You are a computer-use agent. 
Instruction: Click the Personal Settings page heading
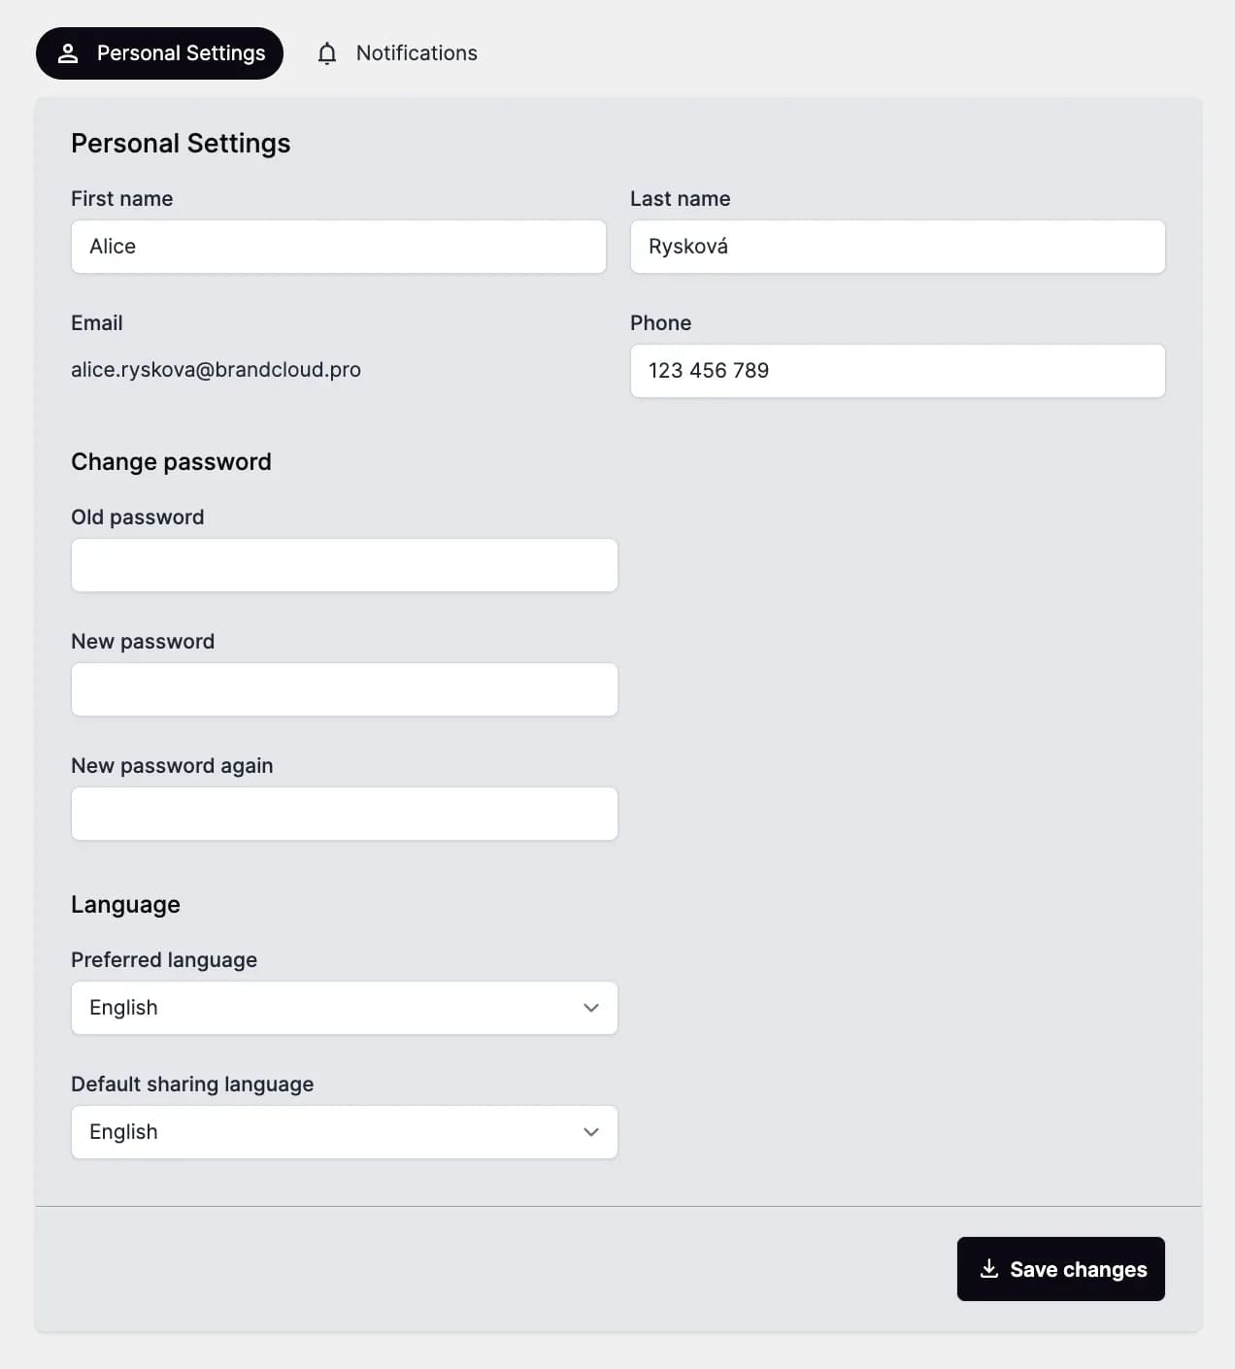[x=181, y=144]
